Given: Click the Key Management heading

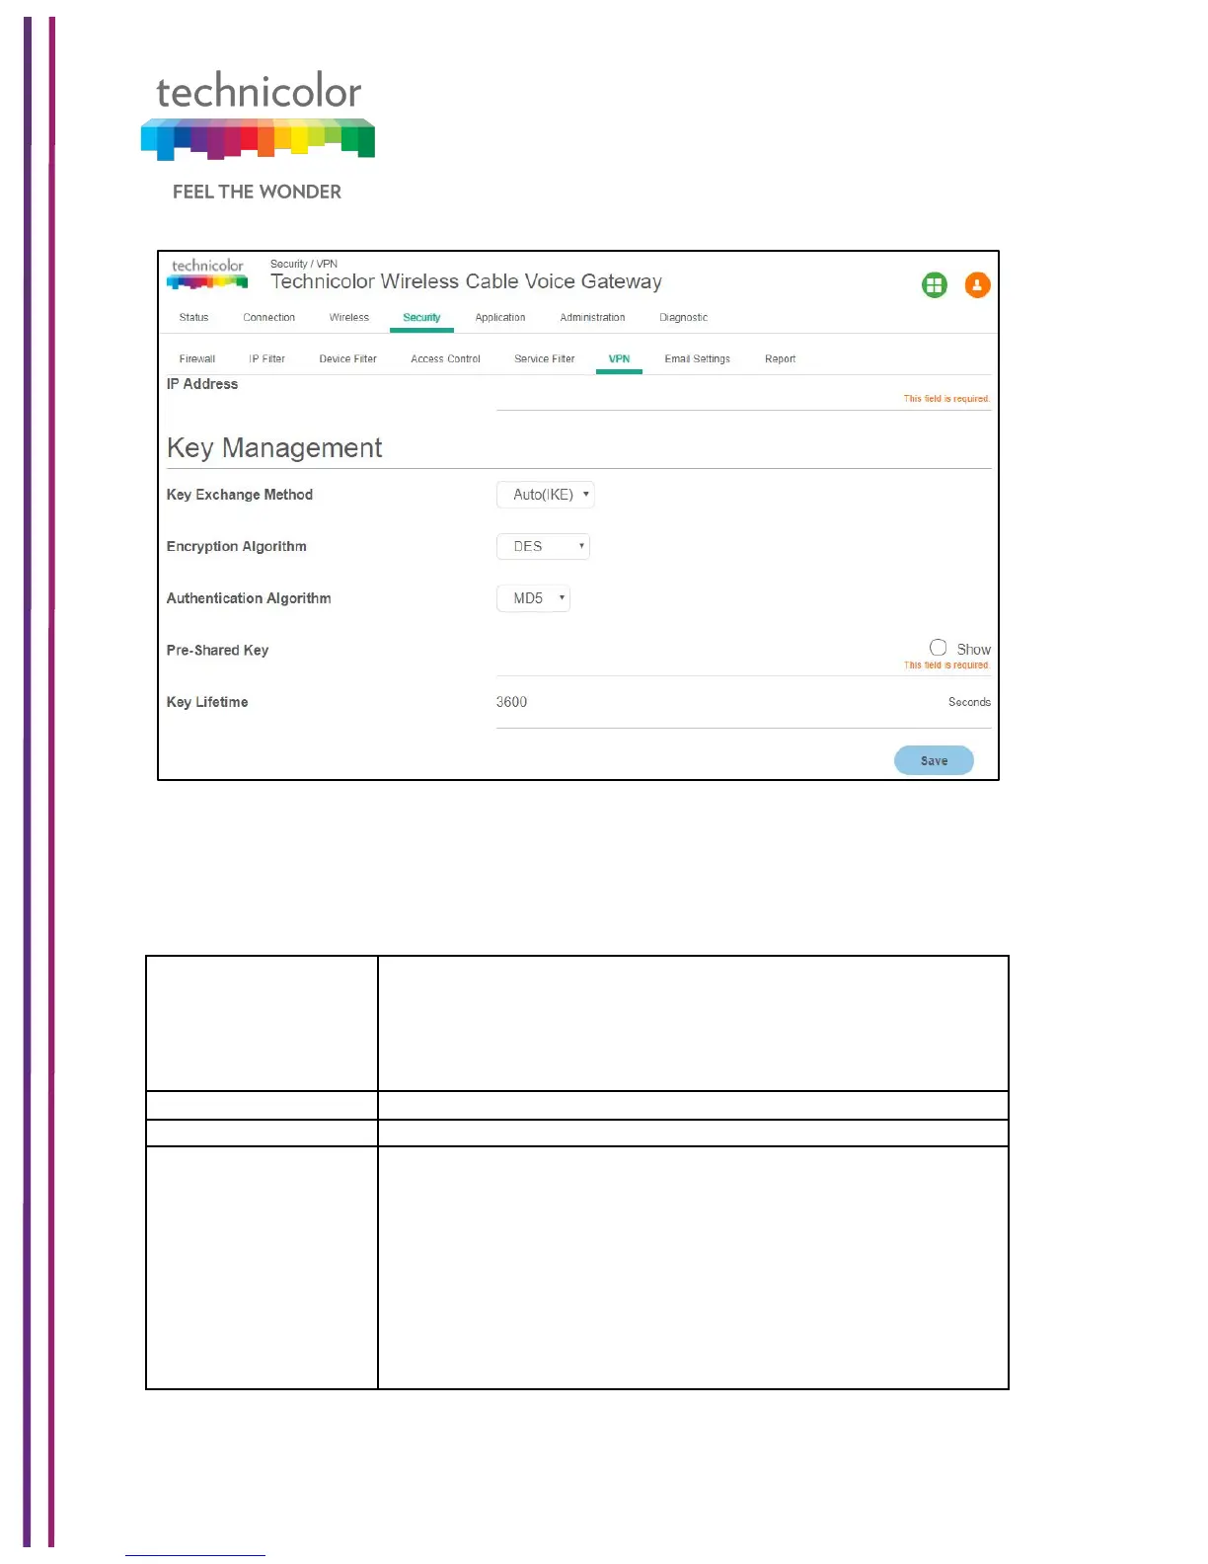Looking at the screenshot, I should tap(273, 448).
